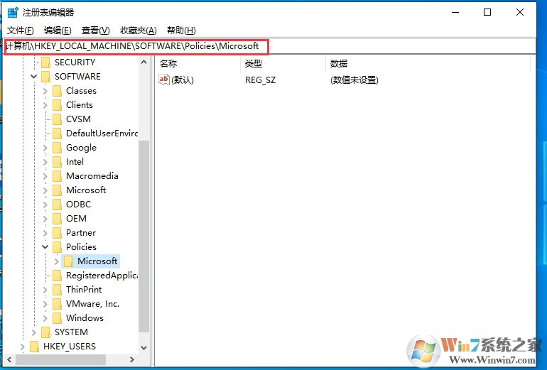
Task: Select the Microsoft key under SOFTWARE
Action: click(x=86, y=190)
